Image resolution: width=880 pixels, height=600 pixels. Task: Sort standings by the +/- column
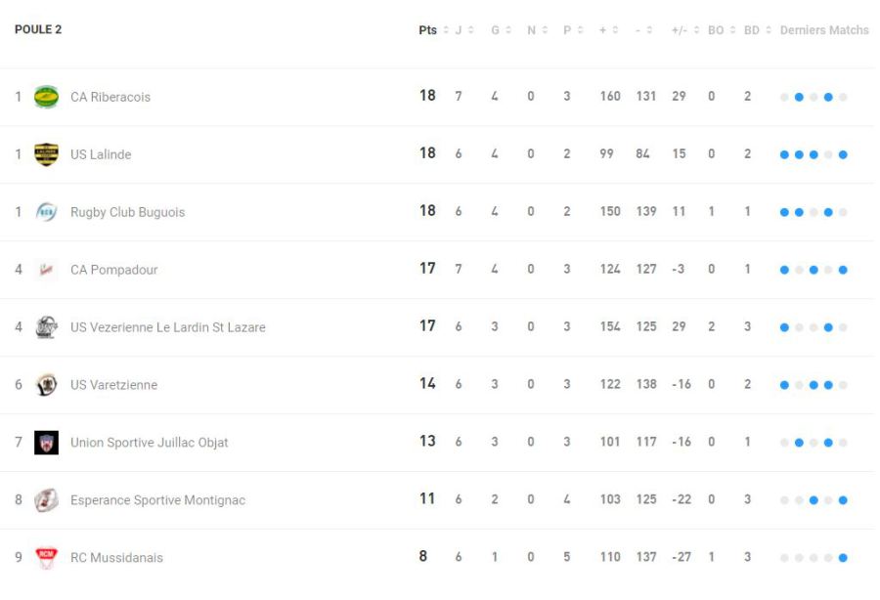click(679, 30)
